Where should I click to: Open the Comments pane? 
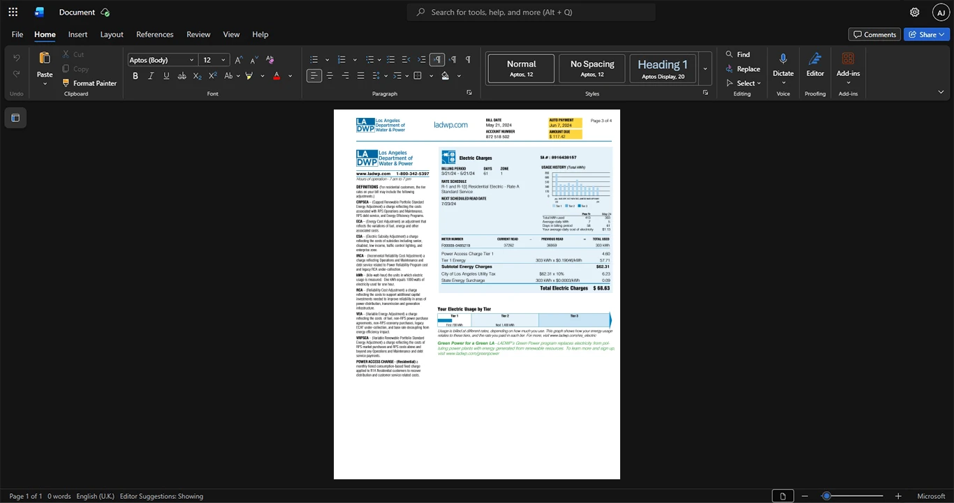point(874,34)
